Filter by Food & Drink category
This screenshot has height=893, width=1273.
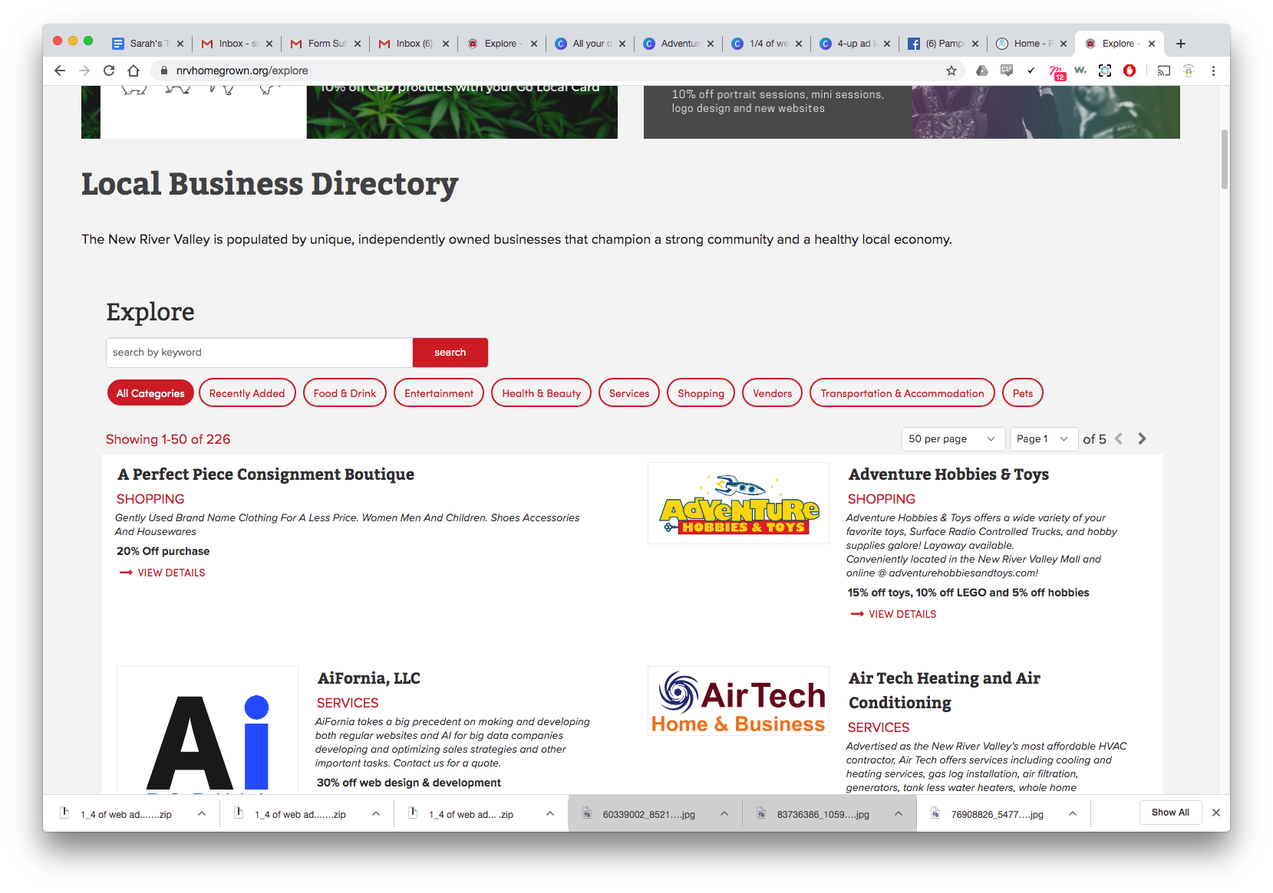click(345, 393)
